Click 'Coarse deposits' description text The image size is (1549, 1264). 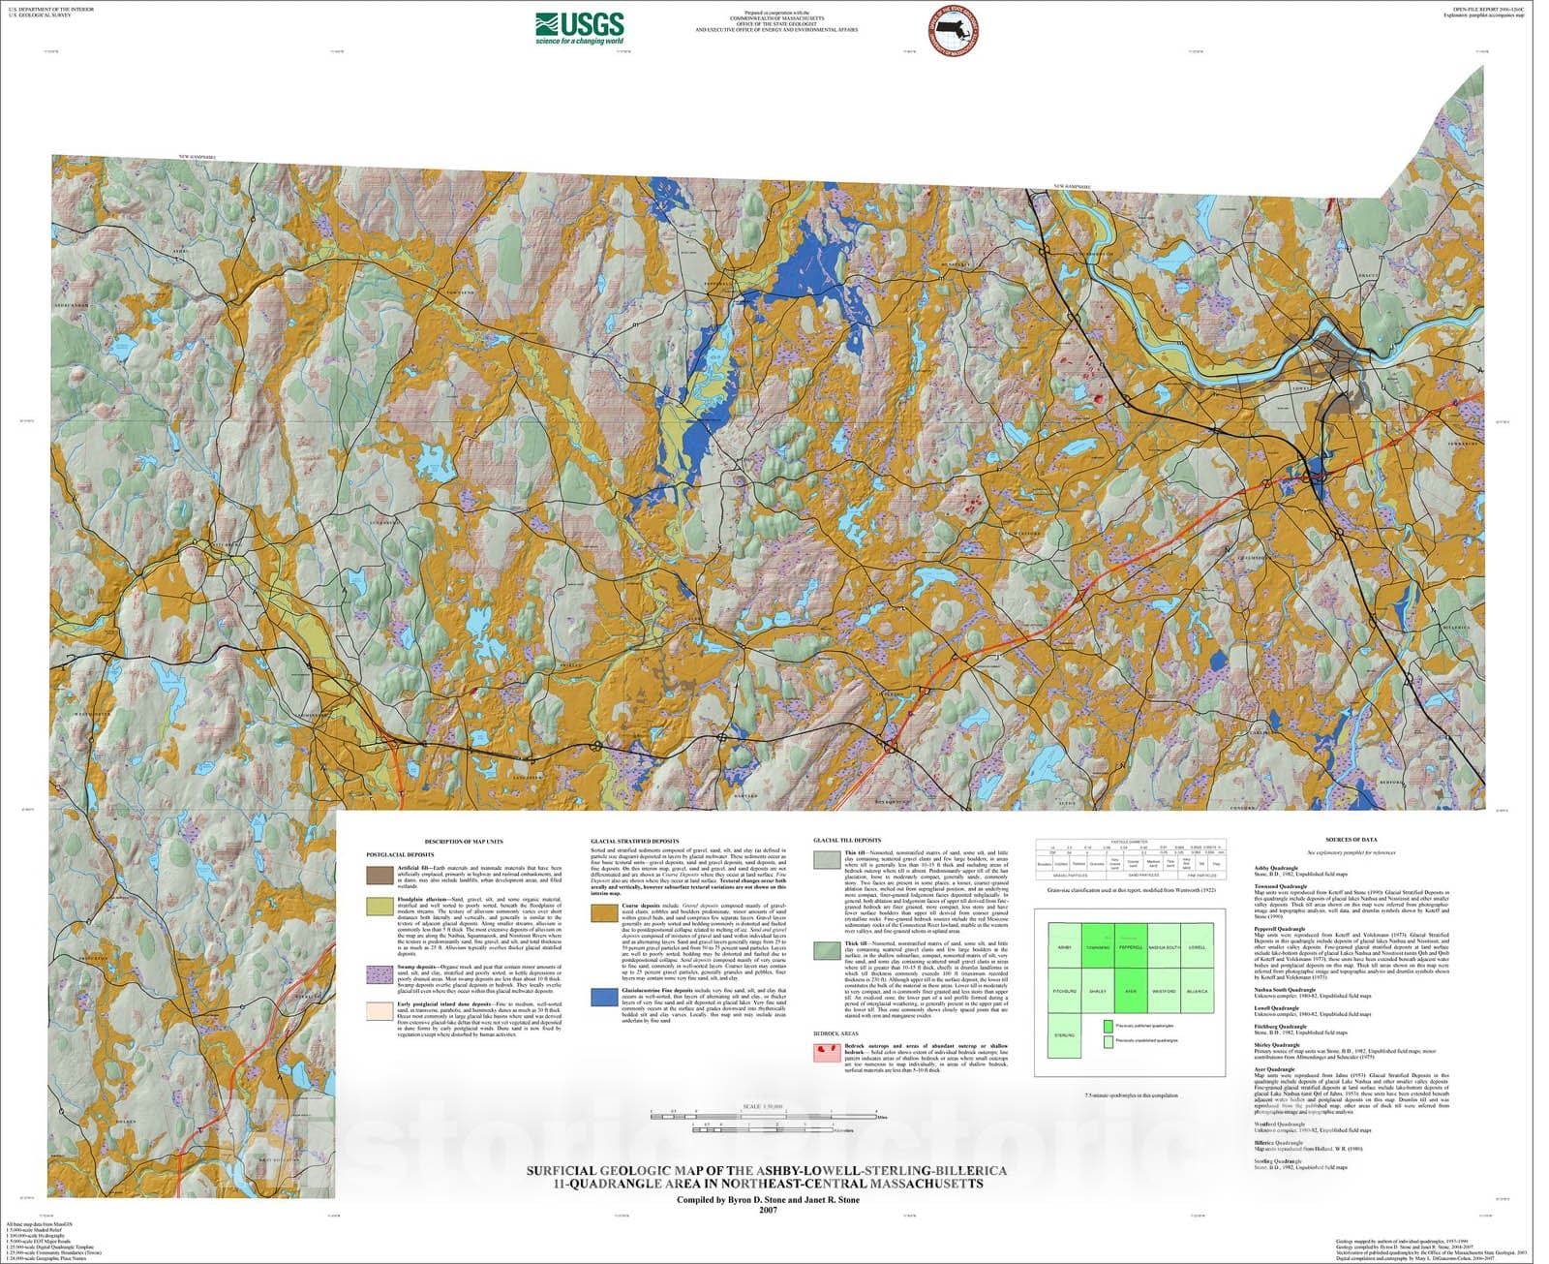click(705, 941)
